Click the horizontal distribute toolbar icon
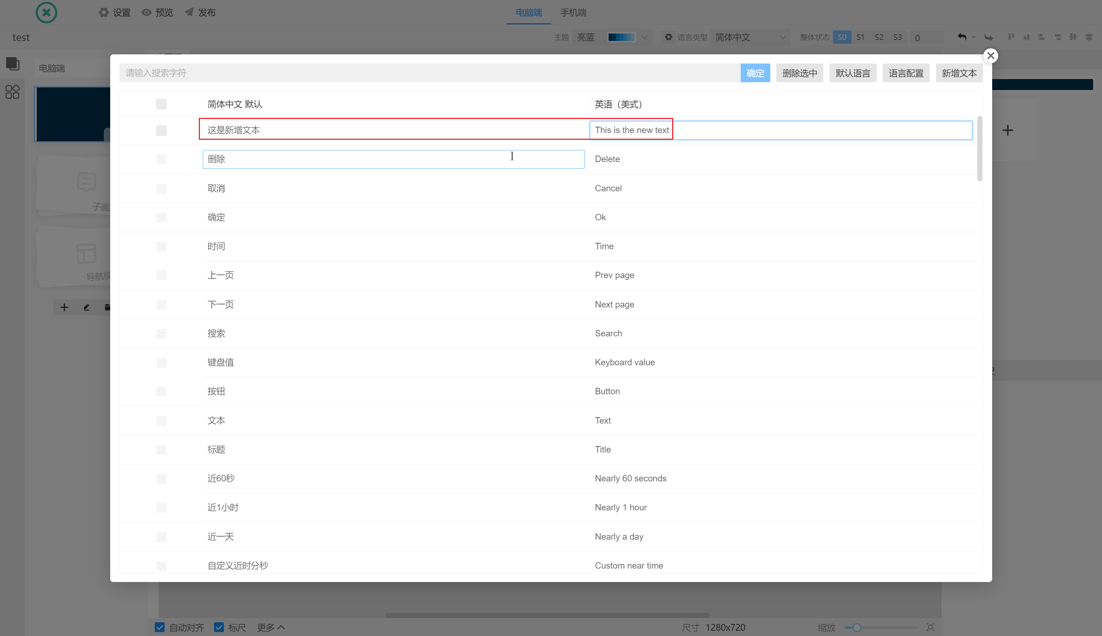The image size is (1102, 636). click(1073, 37)
